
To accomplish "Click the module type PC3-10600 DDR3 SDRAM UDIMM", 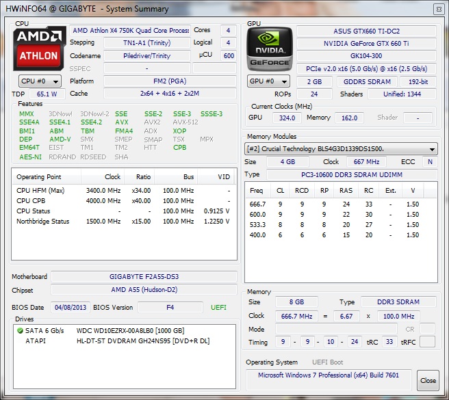I will tap(352, 175).
